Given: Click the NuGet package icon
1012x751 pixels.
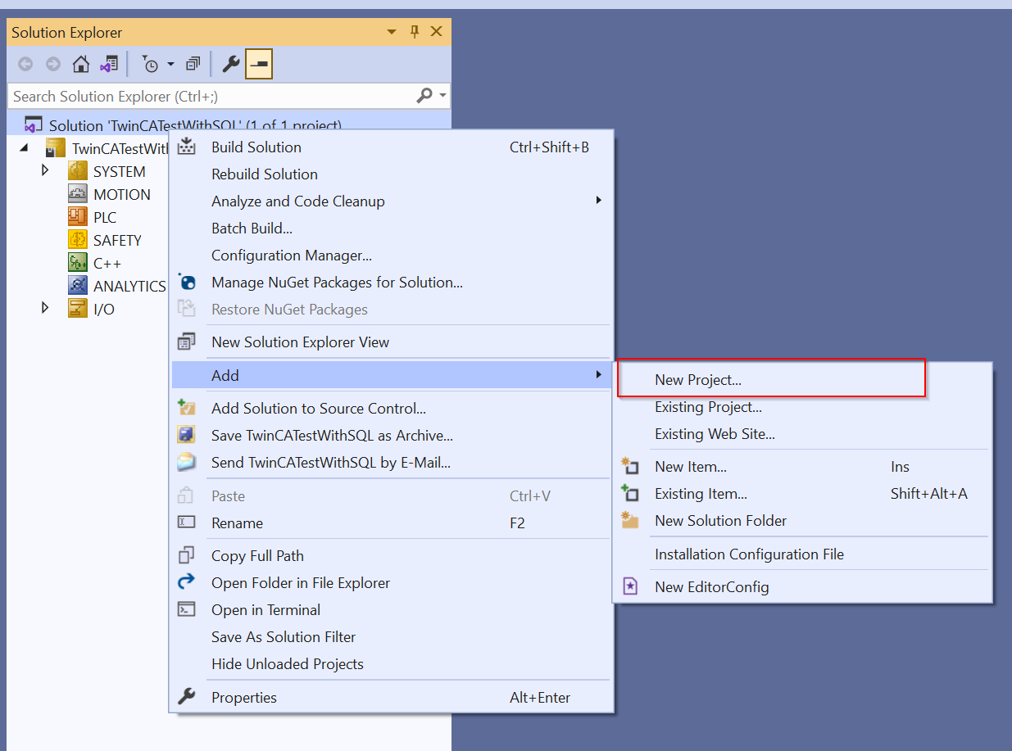Looking at the screenshot, I should coord(187,282).
